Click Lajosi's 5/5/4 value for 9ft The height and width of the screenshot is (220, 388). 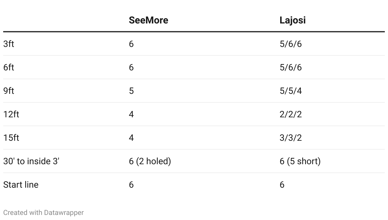click(x=291, y=91)
